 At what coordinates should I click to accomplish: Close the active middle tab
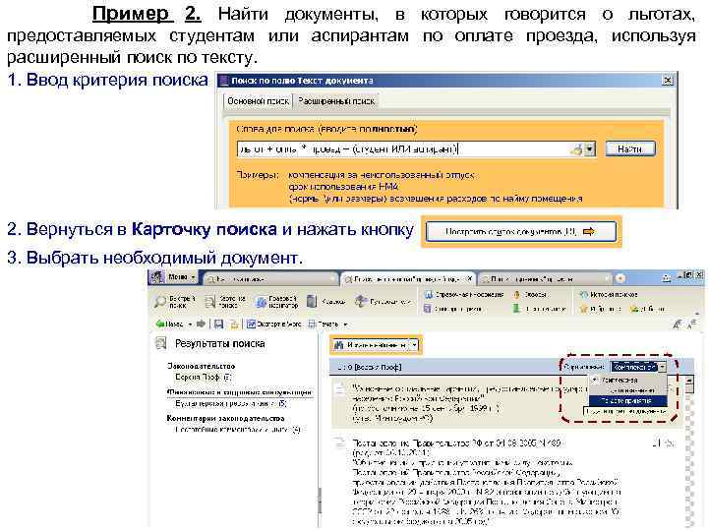point(469,279)
